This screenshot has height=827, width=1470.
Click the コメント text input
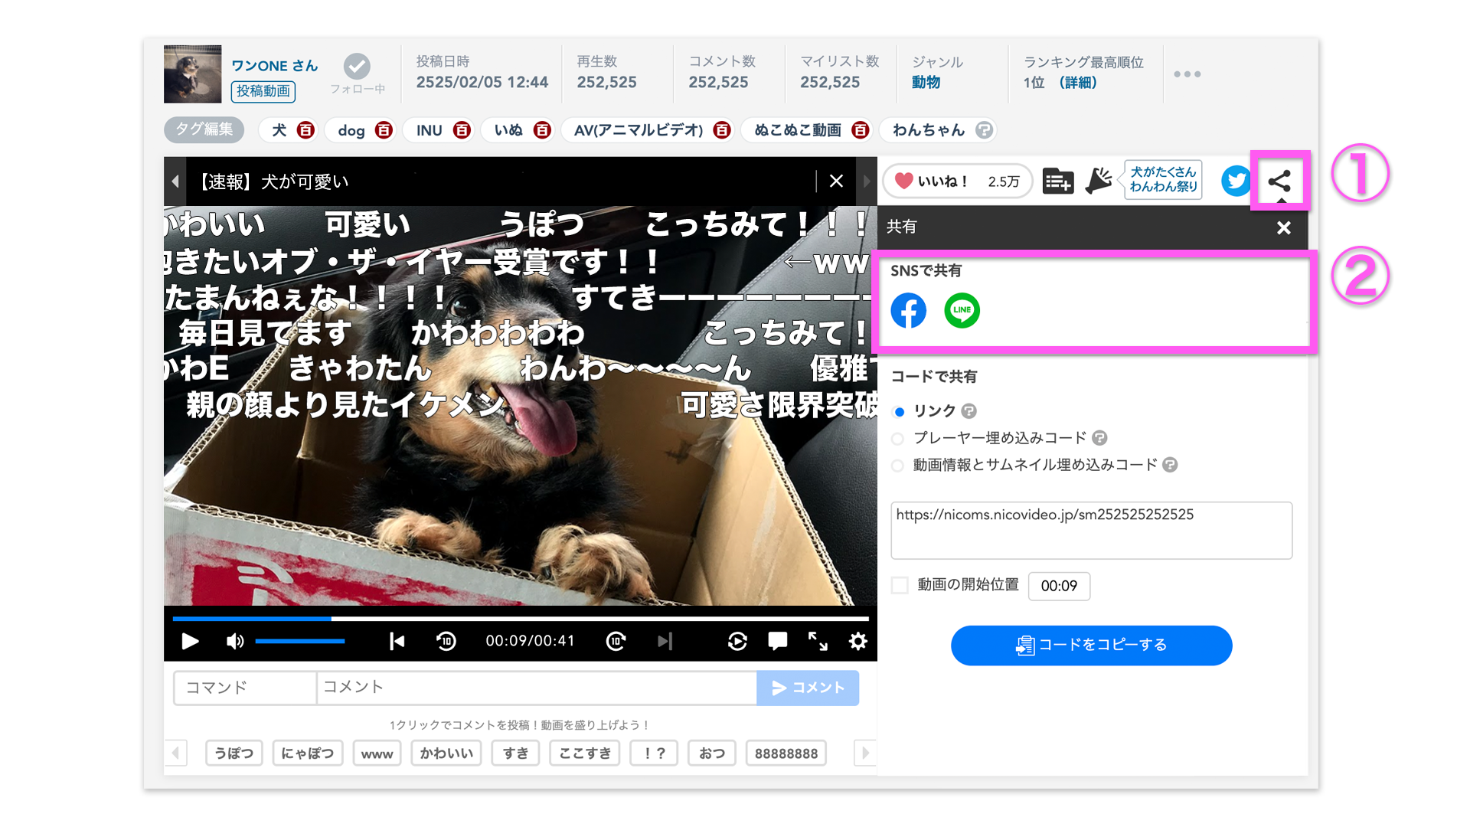537,688
